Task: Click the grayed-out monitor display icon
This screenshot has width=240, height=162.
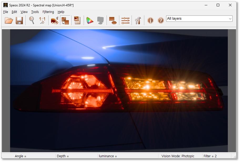Action: pos(100,20)
